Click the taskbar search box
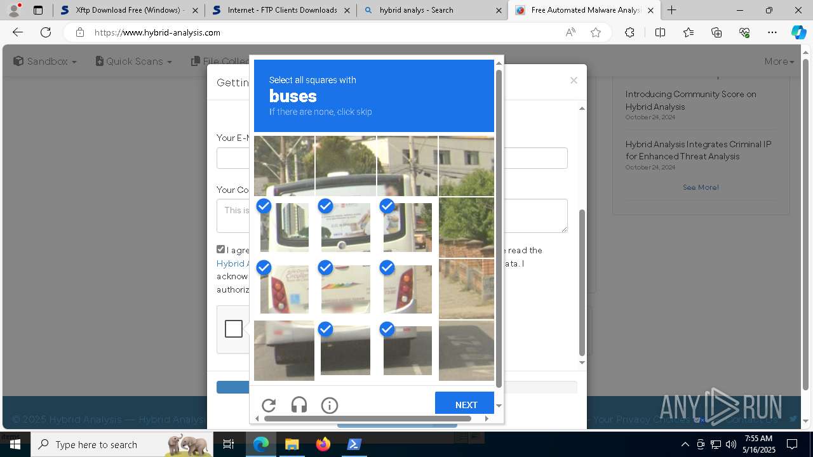This screenshot has width=813, height=457. point(123,444)
